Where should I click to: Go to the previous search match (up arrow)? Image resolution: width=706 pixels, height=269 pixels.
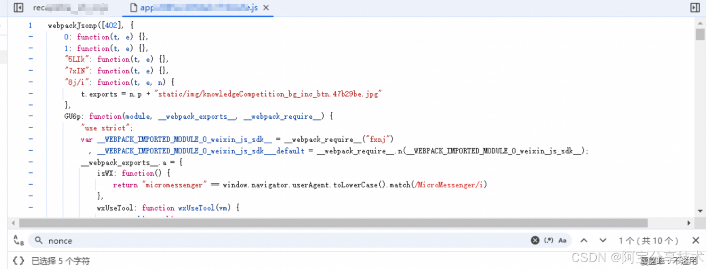[583, 240]
